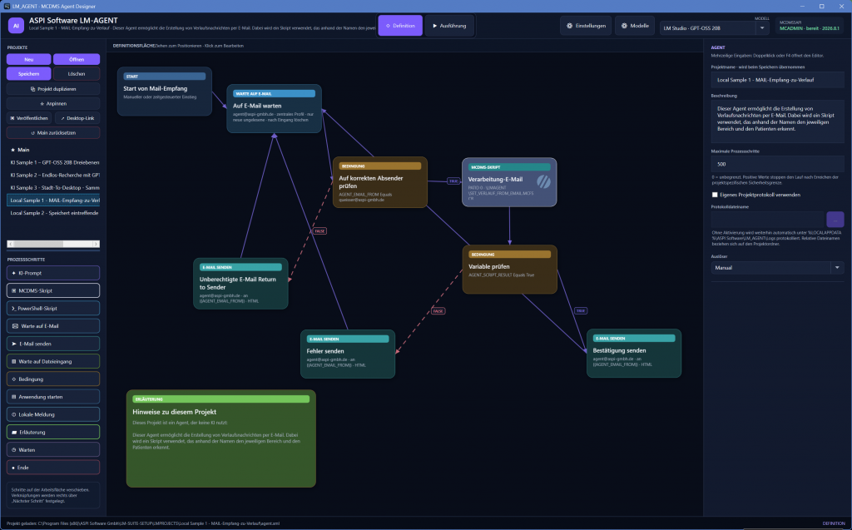Add a Warte auf Dateieingang step
The image size is (852, 530).
[x=53, y=361]
